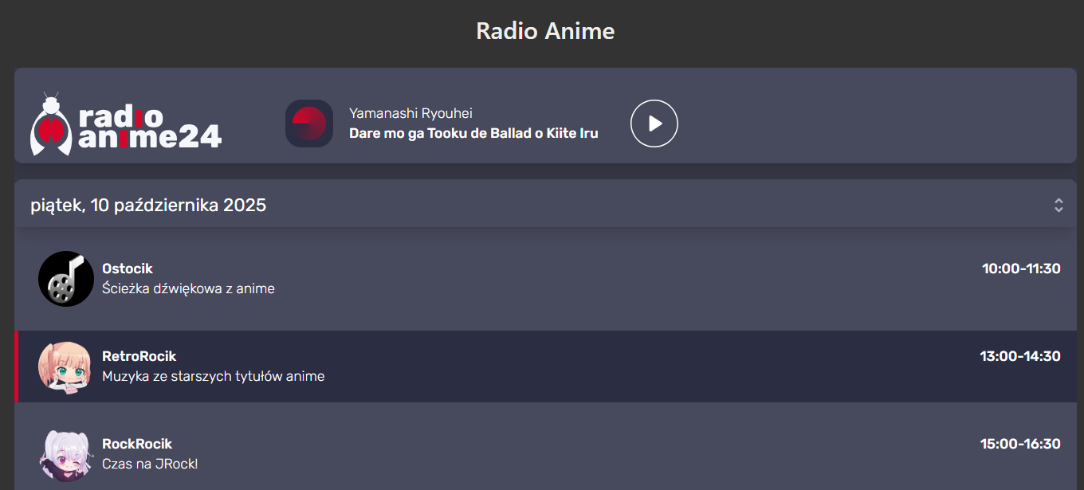
Task: Click the red album art icon
Action: (x=309, y=123)
